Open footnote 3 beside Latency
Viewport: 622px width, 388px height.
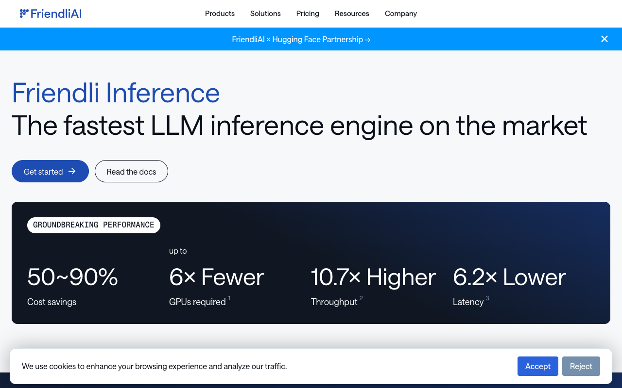[487, 298]
